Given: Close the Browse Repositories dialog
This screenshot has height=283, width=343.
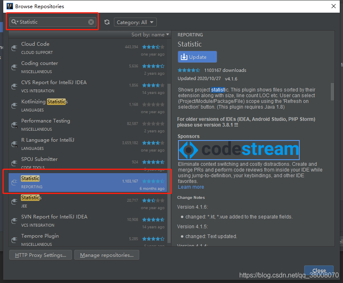Looking at the screenshot, I should click(x=334, y=6).
